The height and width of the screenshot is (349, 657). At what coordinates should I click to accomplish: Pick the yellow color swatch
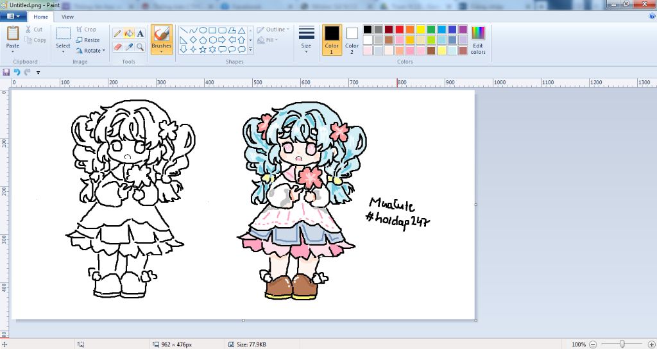pyautogui.click(x=421, y=30)
